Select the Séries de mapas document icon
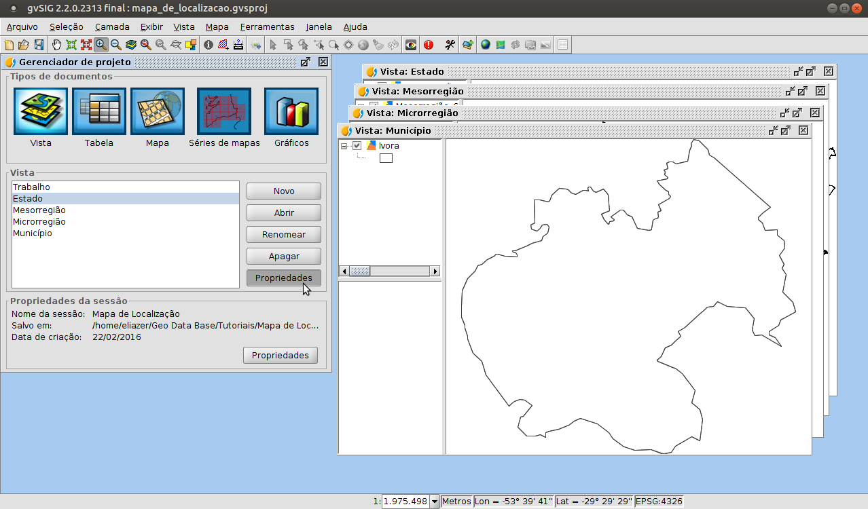Image resolution: width=868 pixels, height=509 pixels. (x=224, y=111)
